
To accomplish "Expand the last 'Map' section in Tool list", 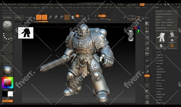I will [161, 103].
